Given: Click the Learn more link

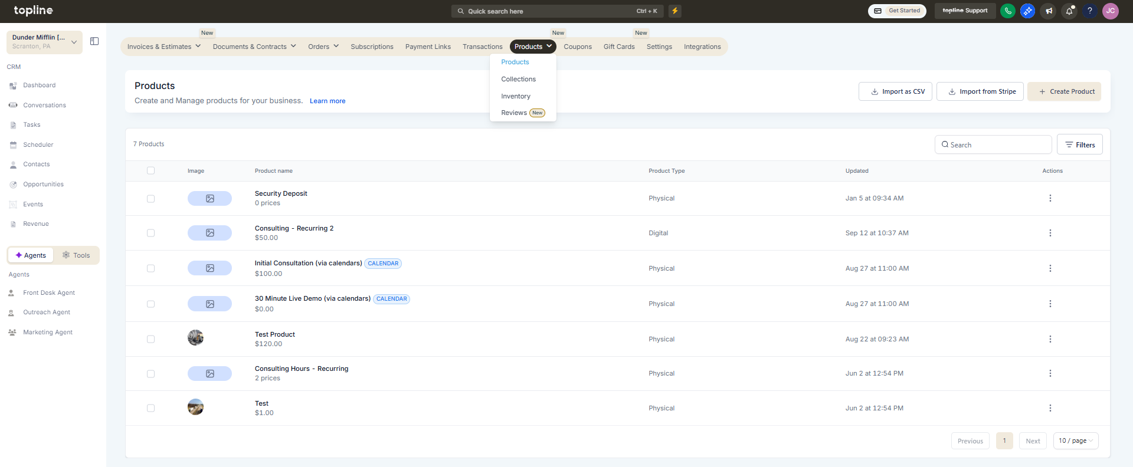Looking at the screenshot, I should 328,101.
